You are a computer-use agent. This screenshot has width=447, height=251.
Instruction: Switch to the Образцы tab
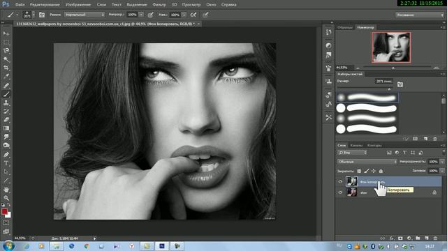click(345, 27)
